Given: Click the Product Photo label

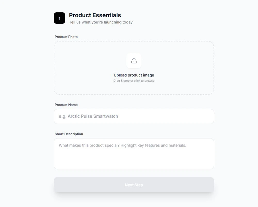Looking at the screenshot, I should (66, 37).
